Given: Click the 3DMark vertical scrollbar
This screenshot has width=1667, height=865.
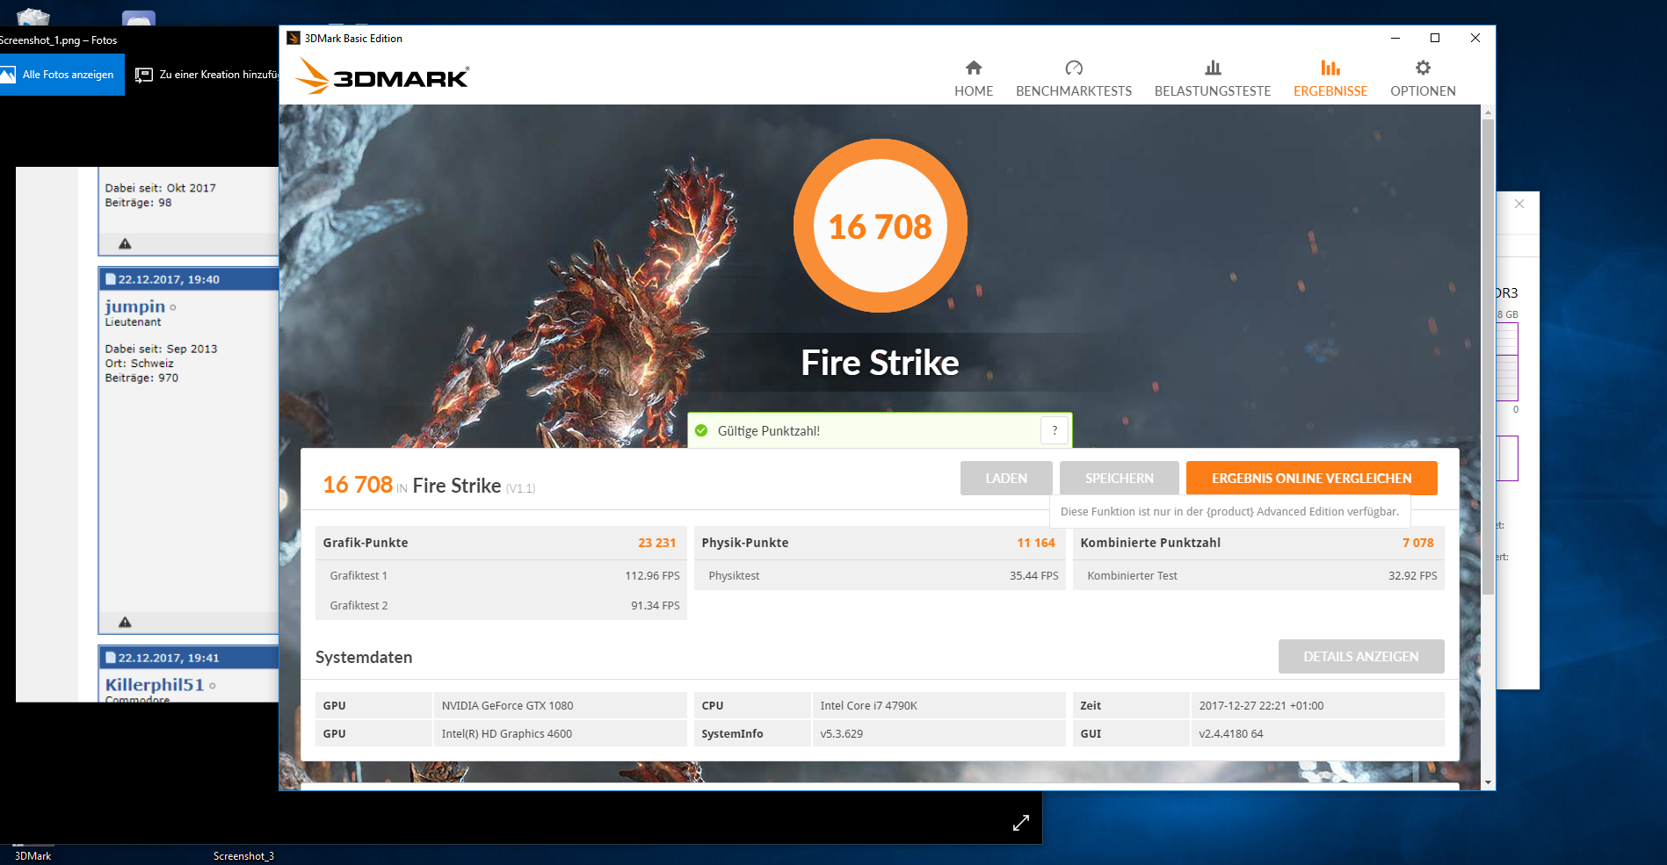Looking at the screenshot, I should pyautogui.click(x=1487, y=356).
